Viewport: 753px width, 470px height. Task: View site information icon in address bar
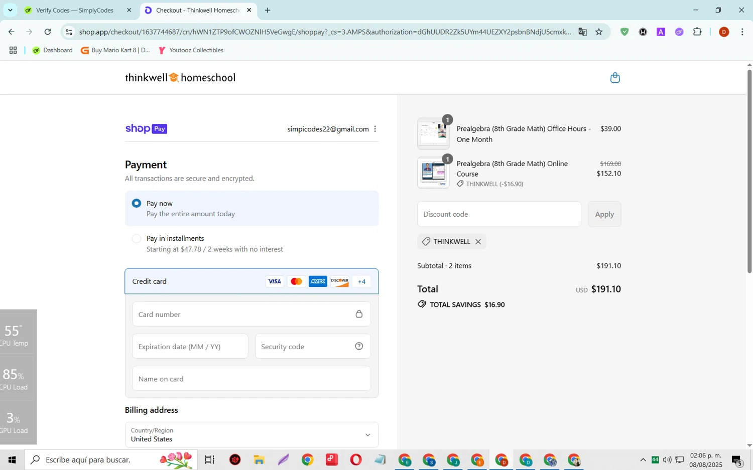(x=69, y=32)
